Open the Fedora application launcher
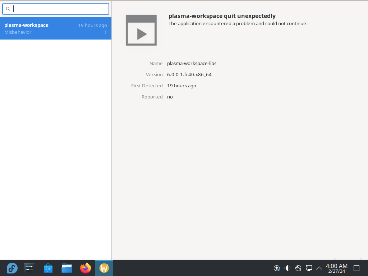This screenshot has height=276, width=368. (12, 268)
